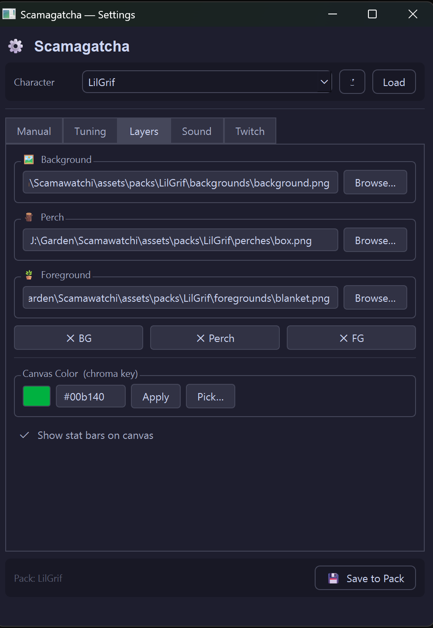This screenshot has width=433, height=628.
Task: Clear the background layer with X BG
Action: tap(79, 338)
